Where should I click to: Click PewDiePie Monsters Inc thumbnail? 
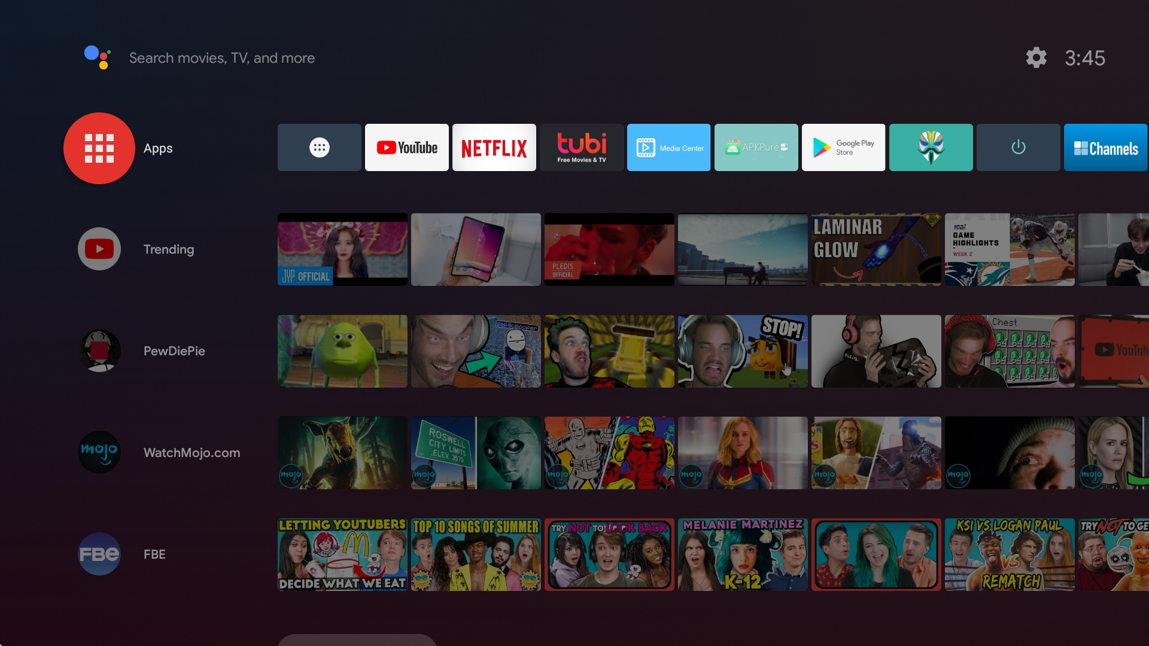point(341,350)
